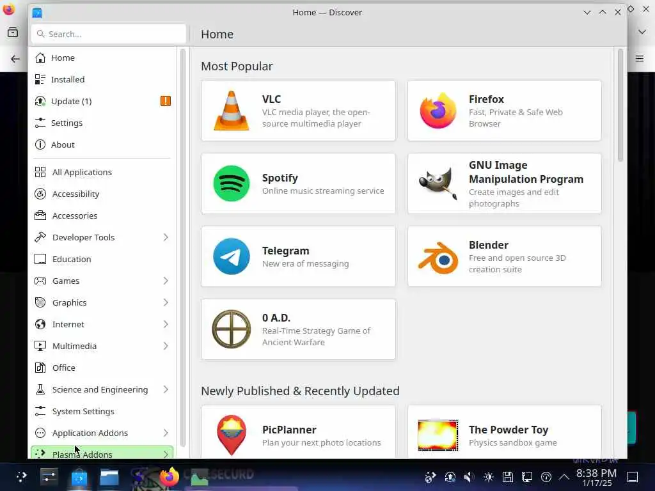
Task: Select the Graphics category
Action: [102, 302]
